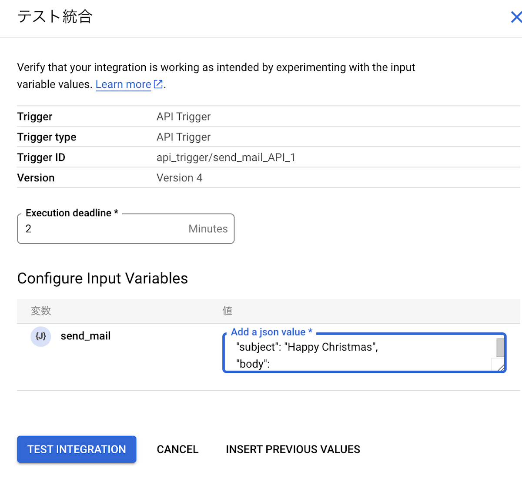Click the JSON text area scrollbar thumb
This screenshot has height=482, width=522.
pyautogui.click(x=500, y=348)
